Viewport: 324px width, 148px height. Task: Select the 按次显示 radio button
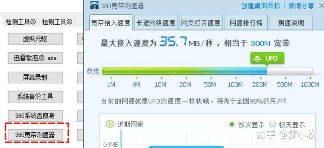232,124
